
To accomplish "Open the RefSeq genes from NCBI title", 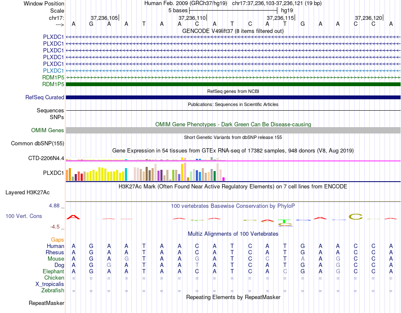I will (x=233, y=91).
